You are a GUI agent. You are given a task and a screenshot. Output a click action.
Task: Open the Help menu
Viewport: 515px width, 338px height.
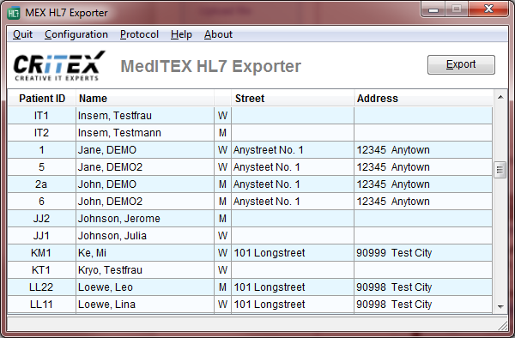181,34
